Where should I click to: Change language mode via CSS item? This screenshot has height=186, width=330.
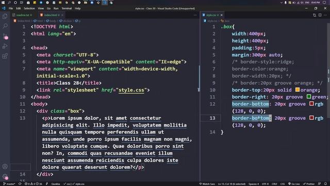pyautogui.click(x=283, y=184)
